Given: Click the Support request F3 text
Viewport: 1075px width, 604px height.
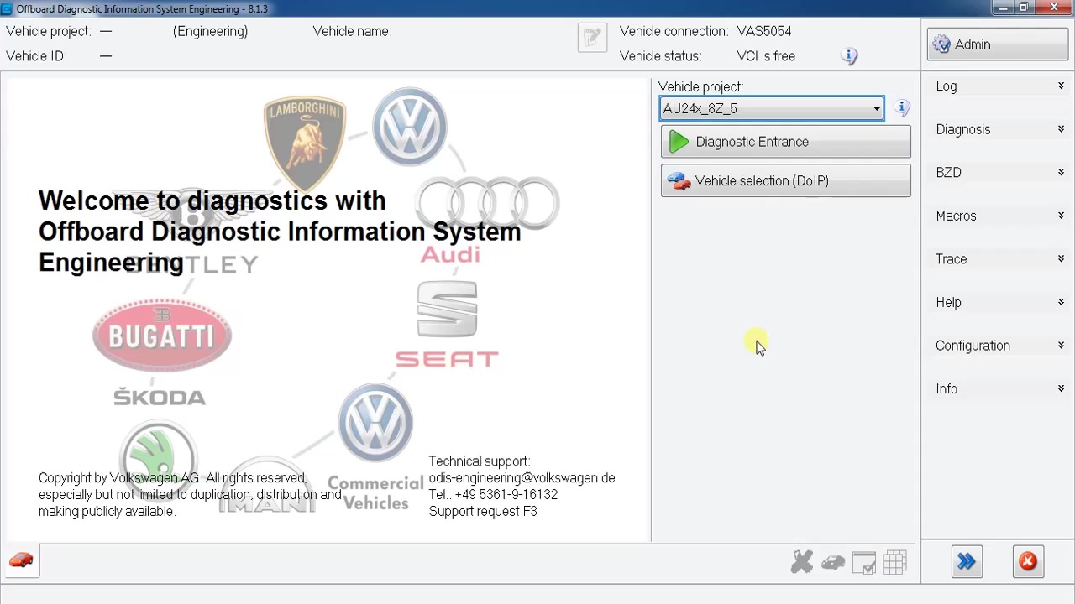Looking at the screenshot, I should 483,511.
